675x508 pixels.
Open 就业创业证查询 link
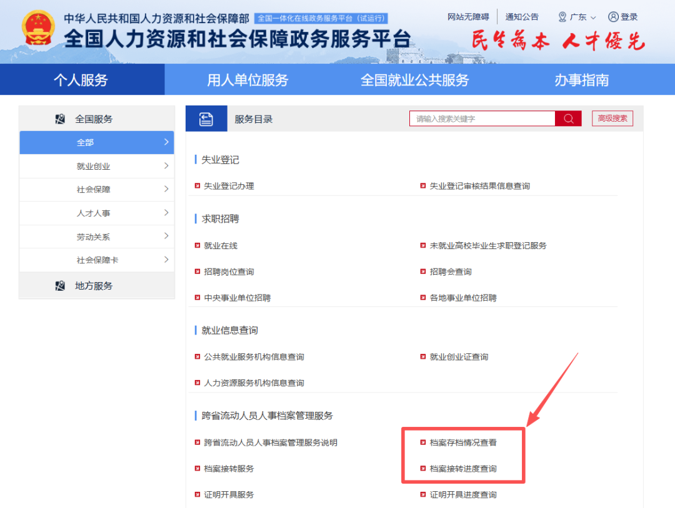459,357
